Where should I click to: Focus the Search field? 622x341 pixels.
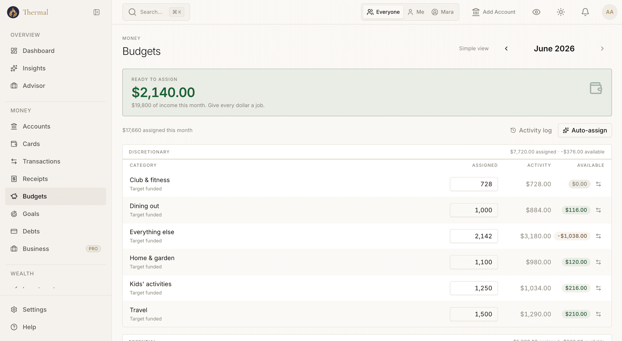(x=156, y=12)
